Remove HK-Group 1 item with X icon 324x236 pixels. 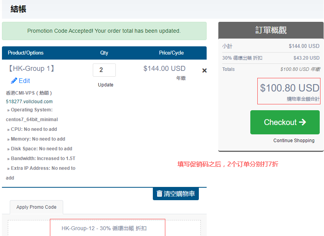point(204,70)
